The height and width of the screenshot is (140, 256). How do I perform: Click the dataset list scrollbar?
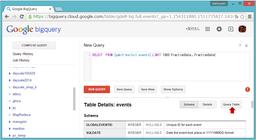pyautogui.click(x=74, y=99)
